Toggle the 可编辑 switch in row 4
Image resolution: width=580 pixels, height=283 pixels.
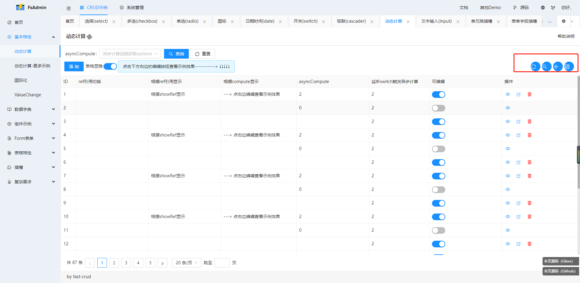coord(439,135)
